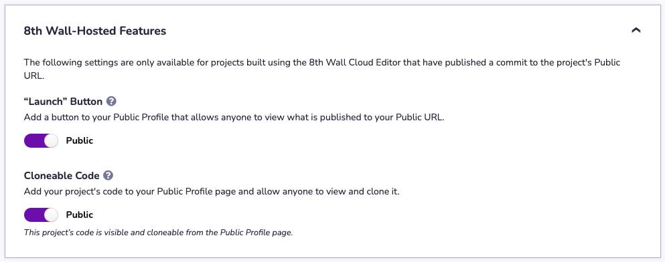Screen dimensions: 665x262
Task: Click the white knob of the Launch toggle
Action: click(x=51, y=140)
